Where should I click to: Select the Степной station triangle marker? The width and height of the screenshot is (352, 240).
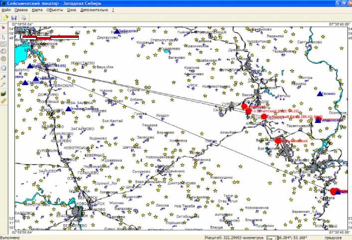pos(25,83)
